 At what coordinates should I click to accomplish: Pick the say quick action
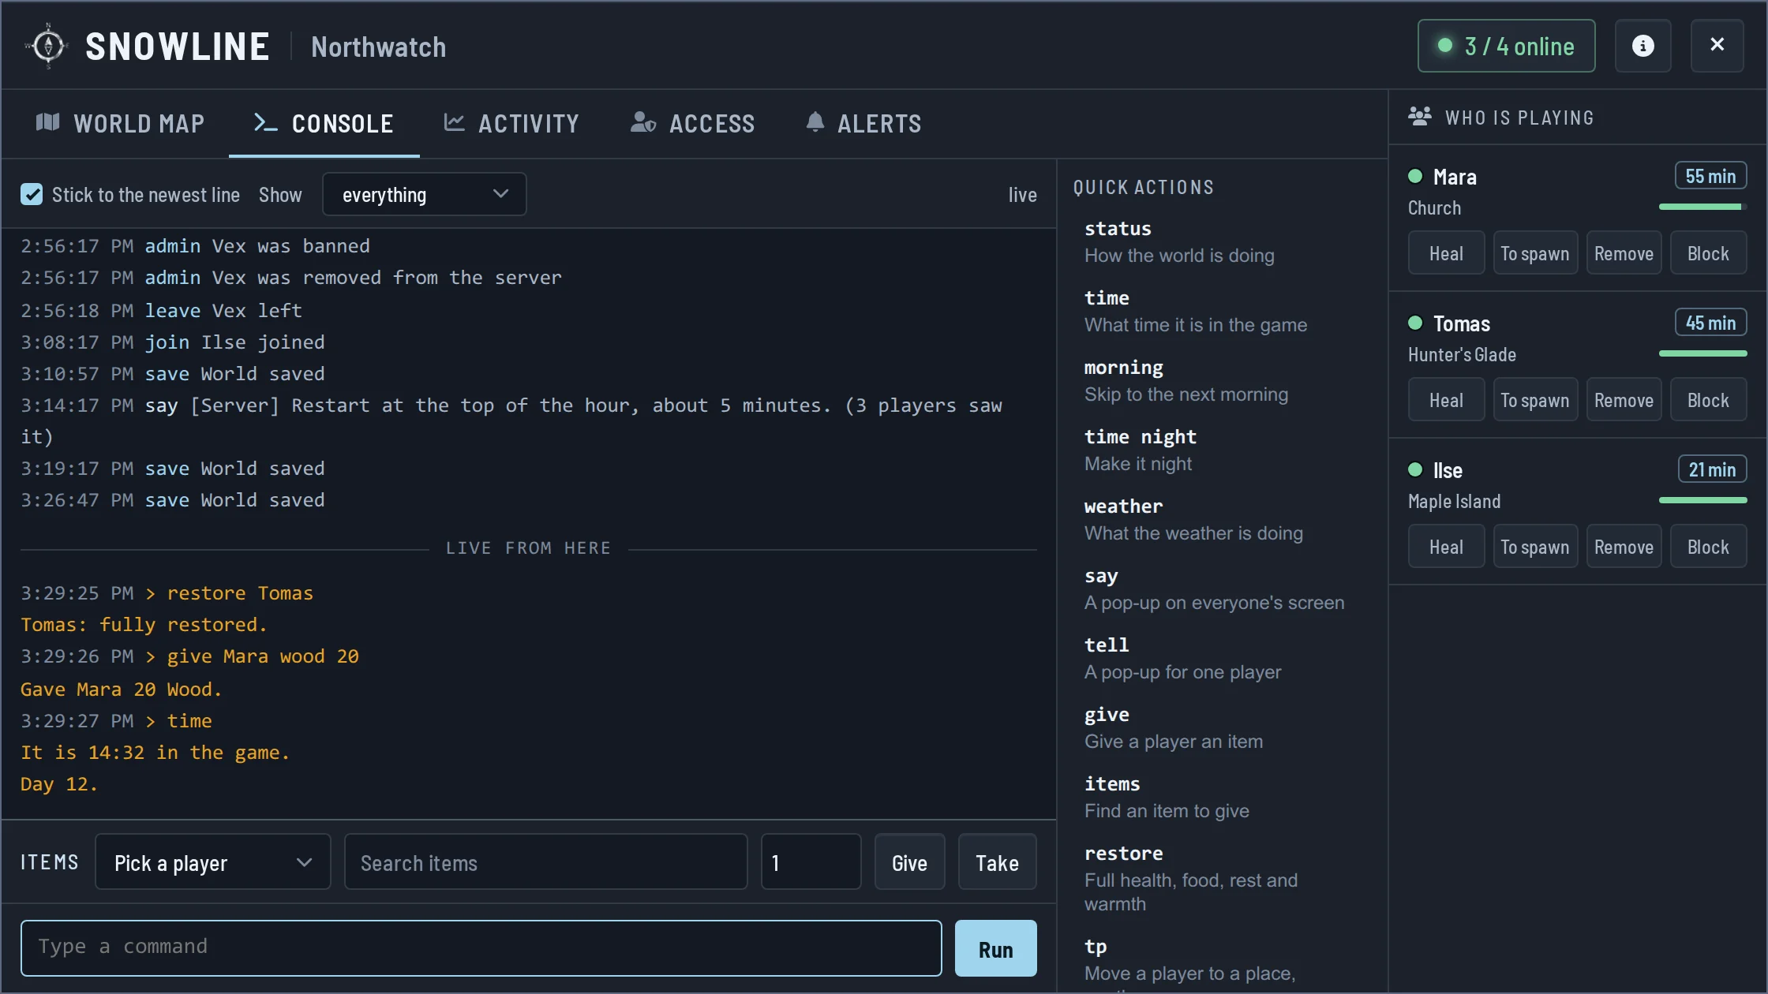pyautogui.click(x=1222, y=589)
